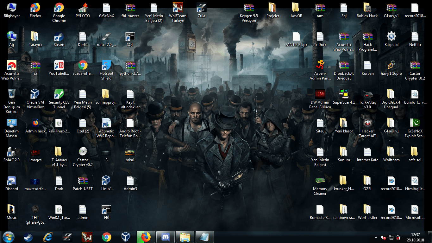Image resolution: width=432 pixels, height=243 pixels.
Task: Select the zANTI2.2.apk file
Action: click(297, 39)
